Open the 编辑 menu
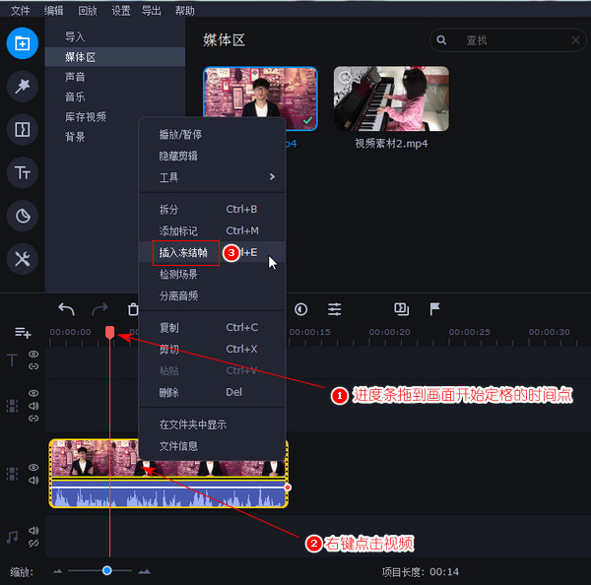Image resolution: width=591 pixels, height=585 pixels. tap(54, 11)
